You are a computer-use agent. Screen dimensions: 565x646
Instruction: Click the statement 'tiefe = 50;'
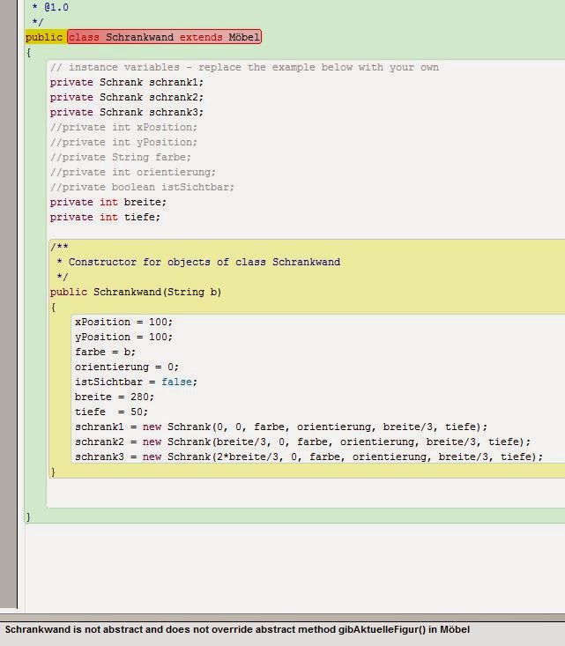click(x=111, y=412)
